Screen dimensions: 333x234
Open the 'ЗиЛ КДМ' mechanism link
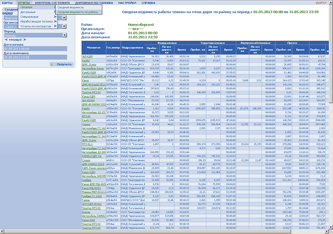tap(87, 57)
